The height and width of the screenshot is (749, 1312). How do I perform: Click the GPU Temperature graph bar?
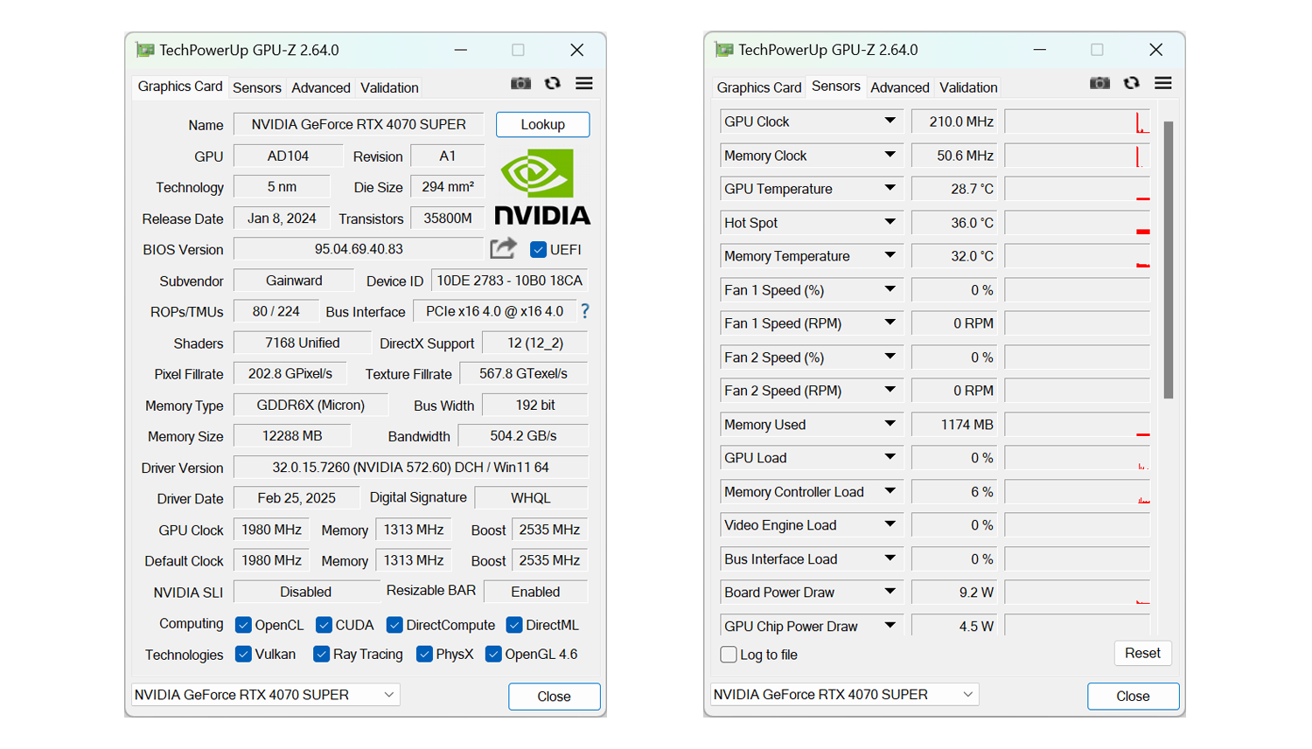[x=1077, y=189]
